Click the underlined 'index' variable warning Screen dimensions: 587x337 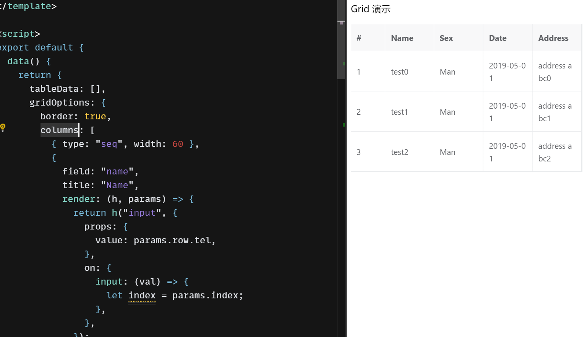point(142,295)
